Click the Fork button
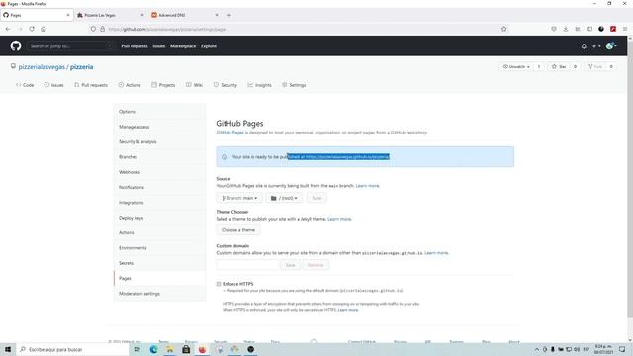This screenshot has height=356, width=633. (x=595, y=66)
